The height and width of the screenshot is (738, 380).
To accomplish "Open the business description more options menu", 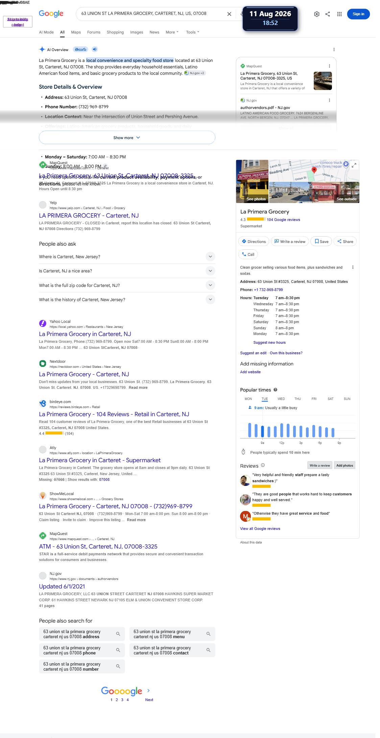I will coord(353,267).
